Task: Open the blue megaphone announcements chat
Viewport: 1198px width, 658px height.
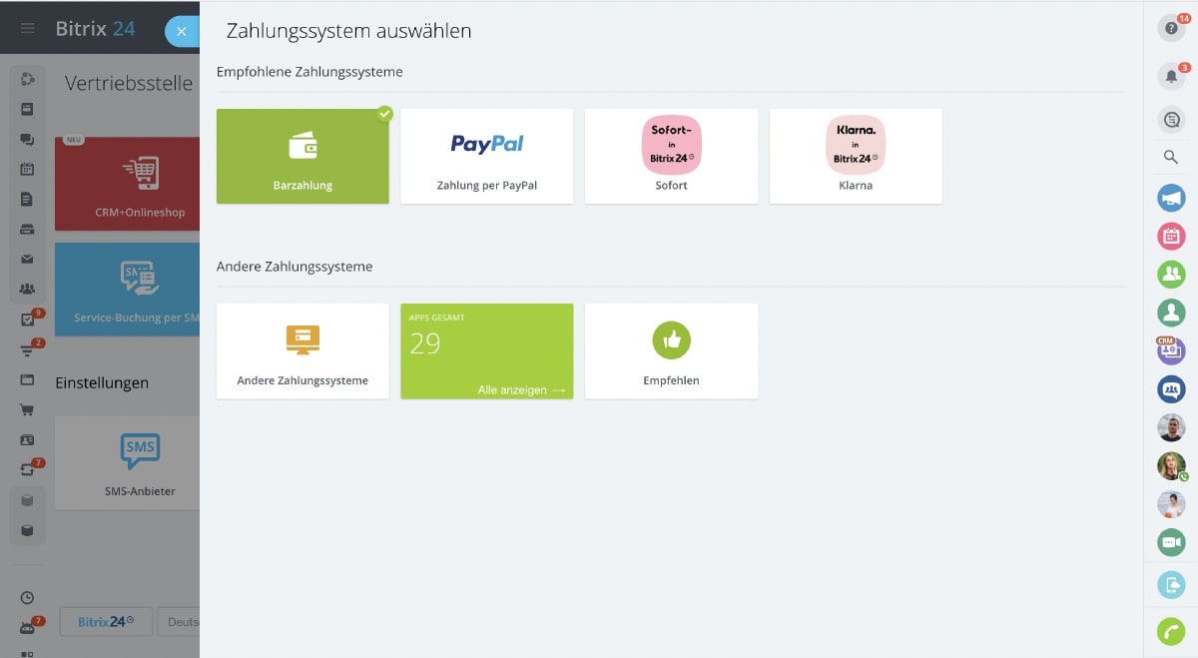Action: coord(1171,198)
